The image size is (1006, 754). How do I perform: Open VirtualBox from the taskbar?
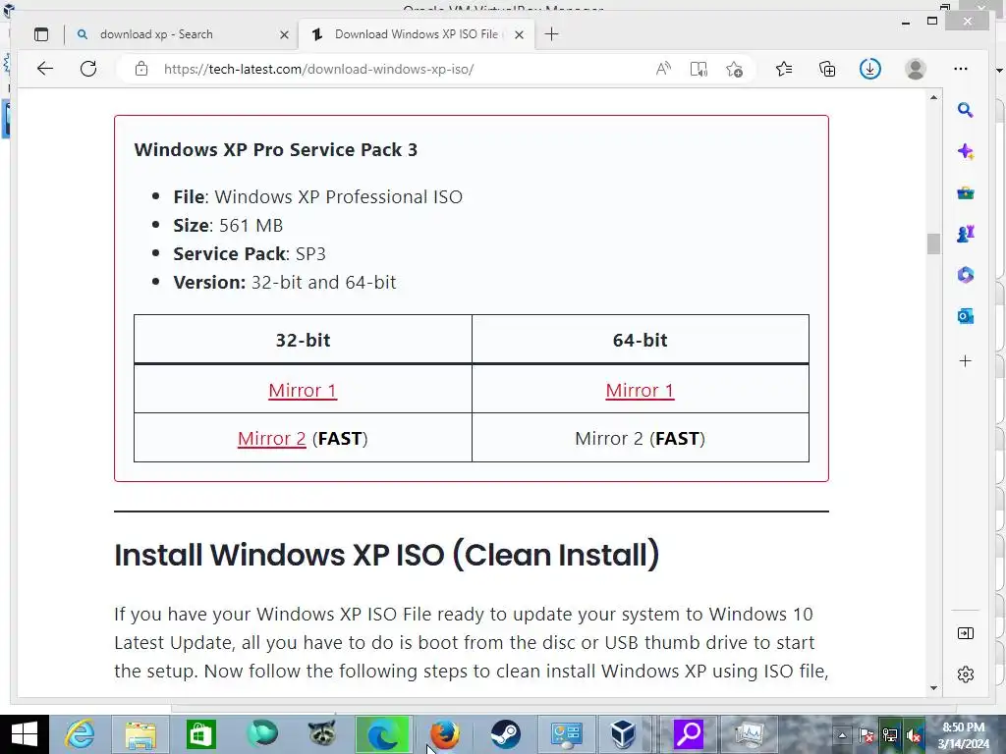[622, 734]
